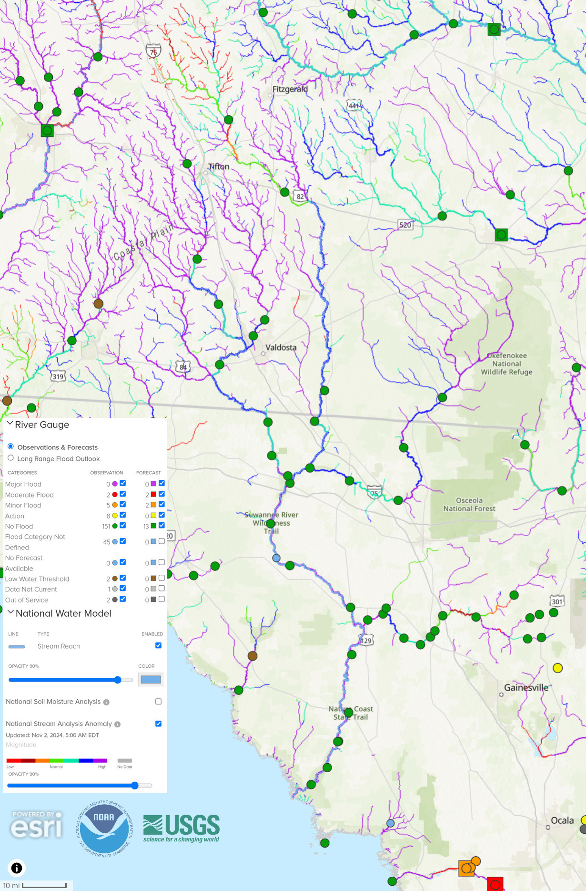Collapse the National Water Model section
Image resolution: width=586 pixels, height=891 pixels.
(x=10, y=612)
